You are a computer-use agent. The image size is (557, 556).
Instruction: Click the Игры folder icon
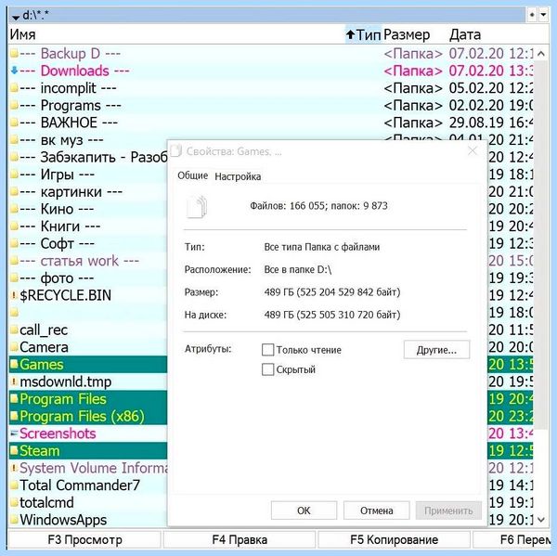click(x=14, y=175)
